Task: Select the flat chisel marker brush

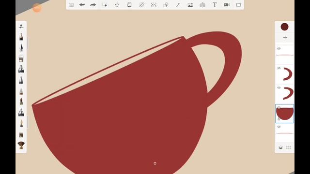Action: pyautogui.click(x=21, y=58)
